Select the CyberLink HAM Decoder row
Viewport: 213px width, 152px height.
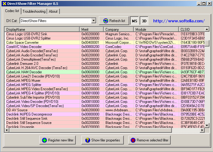(105, 72)
